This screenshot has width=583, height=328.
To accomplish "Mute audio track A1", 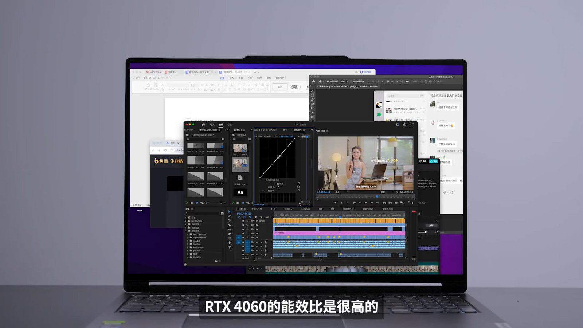I will click(257, 242).
